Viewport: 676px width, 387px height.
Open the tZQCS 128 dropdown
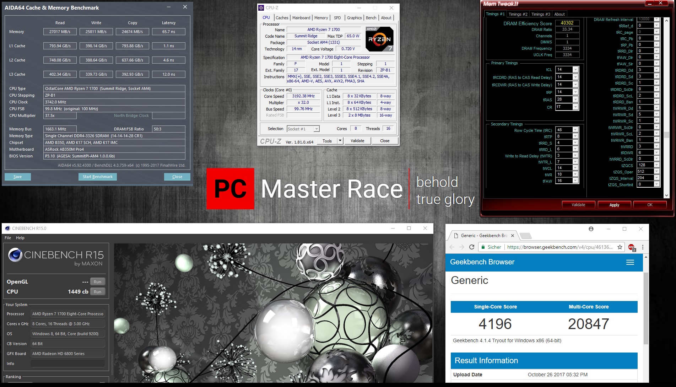click(657, 165)
